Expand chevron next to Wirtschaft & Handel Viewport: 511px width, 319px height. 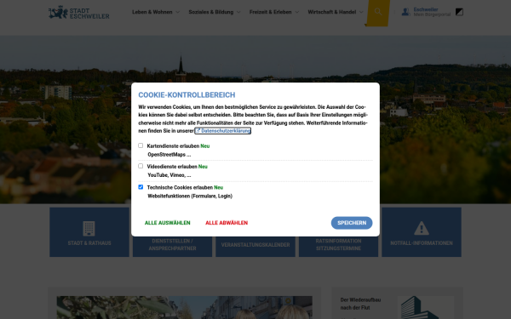(x=361, y=12)
